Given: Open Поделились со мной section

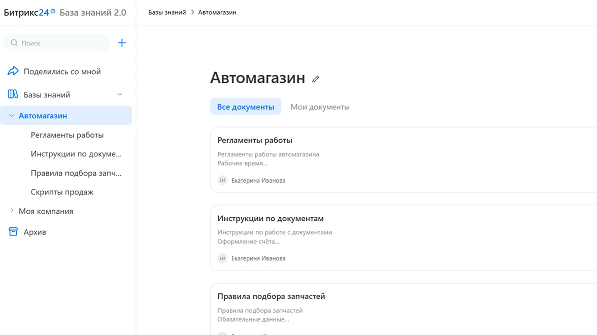Looking at the screenshot, I should [x=62, y=71].
